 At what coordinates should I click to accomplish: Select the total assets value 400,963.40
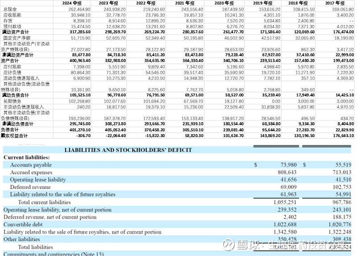coord(80,61)
